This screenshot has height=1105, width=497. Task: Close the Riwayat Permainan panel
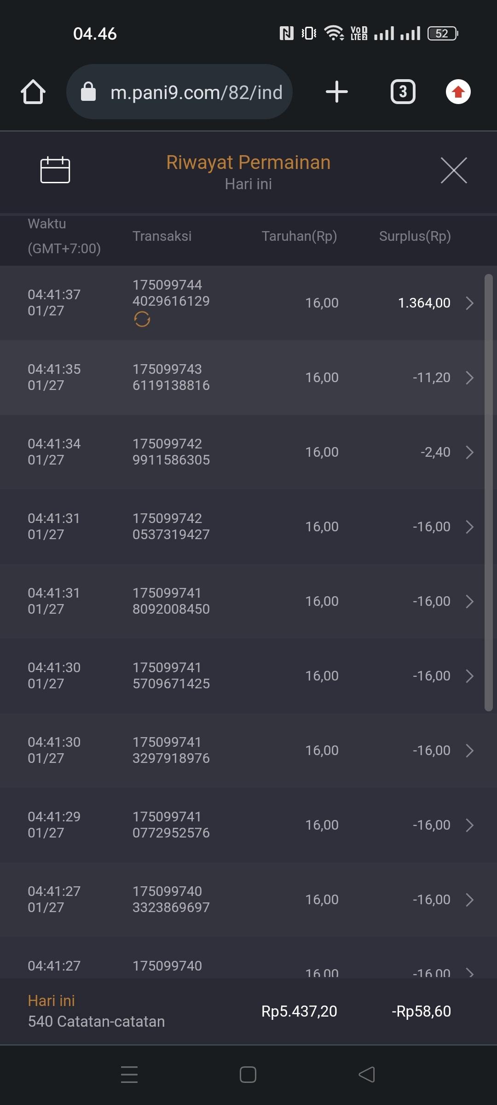454,170
